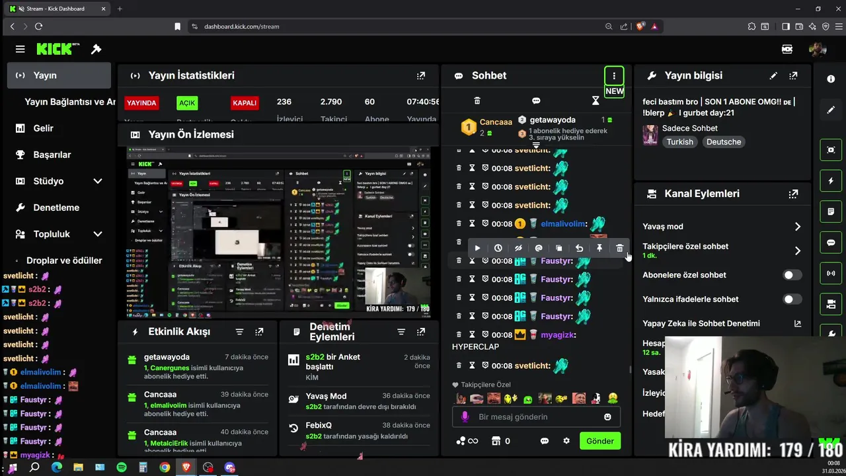Click the shop icon next to 0

click(x=496, y=441)
